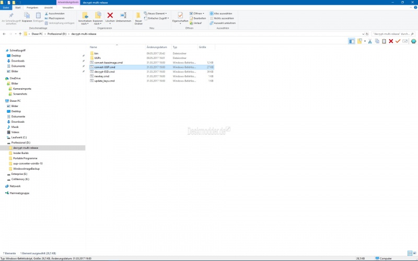Screen dimensions: 418x261
Task: Click the 'An Schnellzugriff anheften' pin icon
Action: (x=11, y=16)
